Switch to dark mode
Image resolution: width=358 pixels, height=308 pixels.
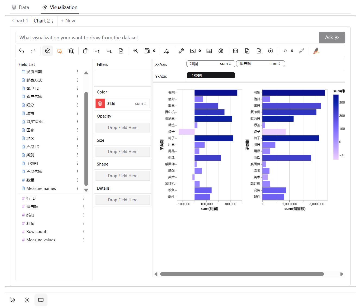(12, 300)
